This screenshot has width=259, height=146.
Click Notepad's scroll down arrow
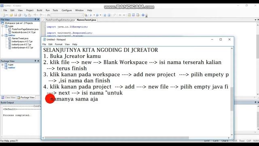(x=232, y=135)
